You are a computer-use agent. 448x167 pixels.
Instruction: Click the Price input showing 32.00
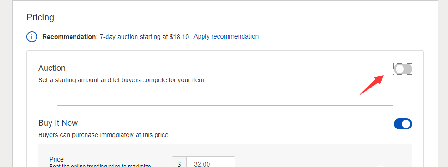click(x=211, y=163)
